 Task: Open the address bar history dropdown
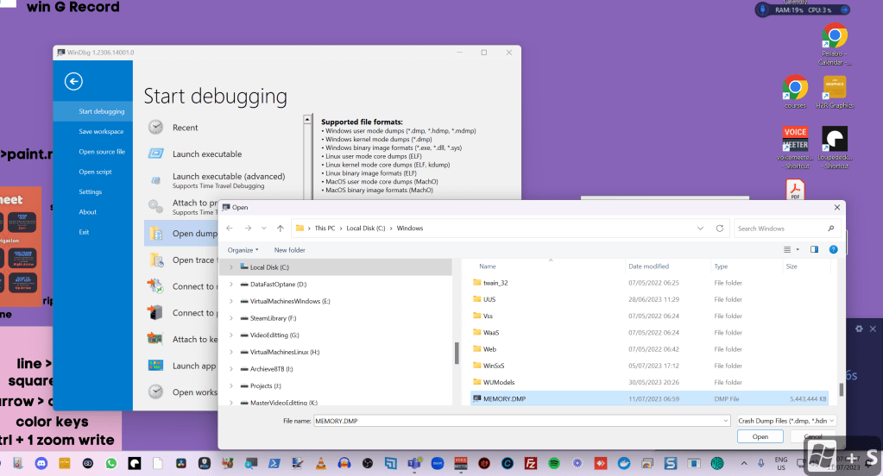click(700, 229)
